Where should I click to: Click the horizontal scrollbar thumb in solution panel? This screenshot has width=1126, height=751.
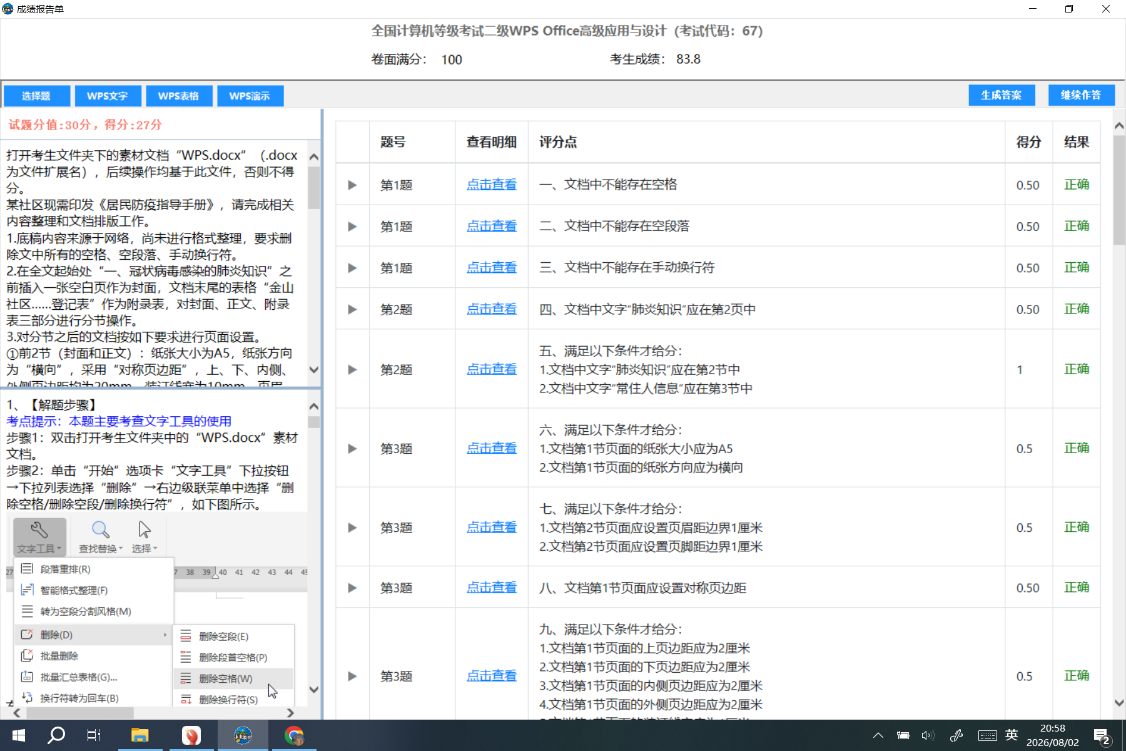click(80, 713)
